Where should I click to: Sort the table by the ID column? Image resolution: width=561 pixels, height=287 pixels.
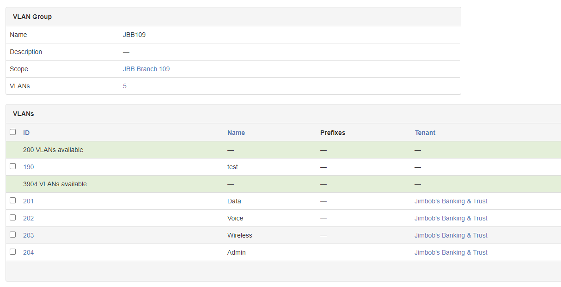[x=26, y=132]
